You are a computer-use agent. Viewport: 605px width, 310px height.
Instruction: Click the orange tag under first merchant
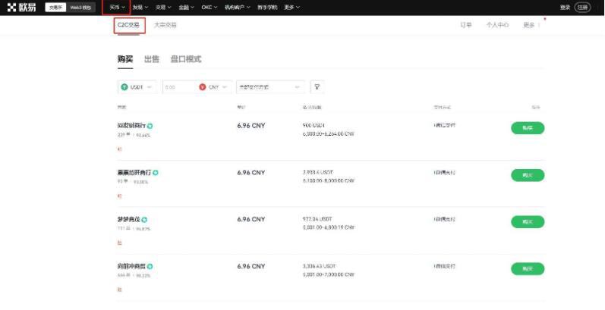tap(119, 149)
